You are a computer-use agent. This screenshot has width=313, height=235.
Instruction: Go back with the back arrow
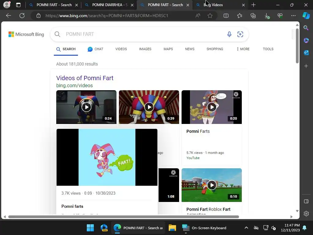tap(9, 16)
